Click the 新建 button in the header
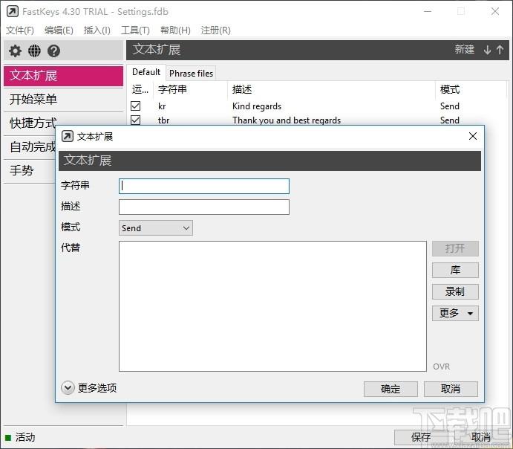The width and height of the screenshot is (513, 449). tap(464, 50)
